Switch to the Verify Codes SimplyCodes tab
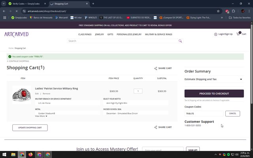 [26, 4]
